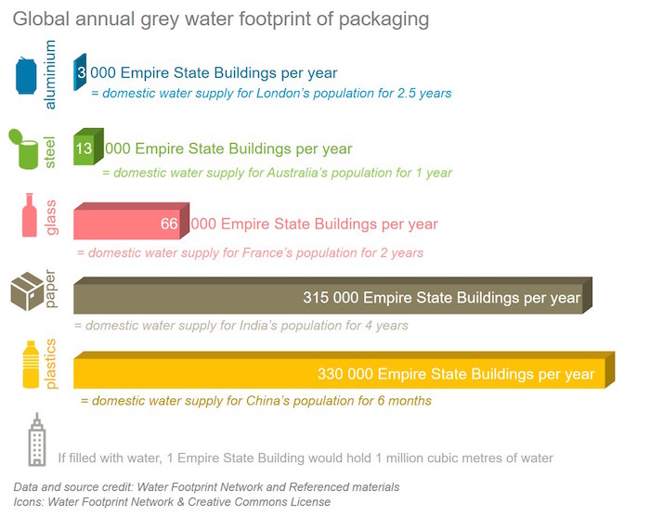Click the grey Empire State Building icon
Image resolution: width=650 pixels, height=516 pixels.
click(x=37, y=440)
